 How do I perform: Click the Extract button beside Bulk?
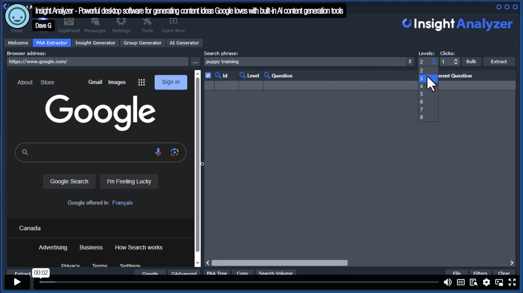click(x=499, y=62)
